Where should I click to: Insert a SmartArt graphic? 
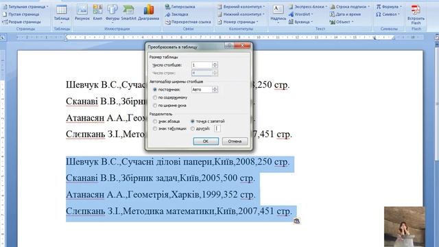pyautogui.click(x=128, y=13)
